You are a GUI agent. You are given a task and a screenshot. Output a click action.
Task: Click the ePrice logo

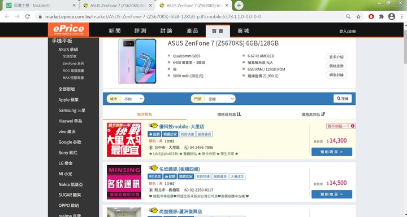(68, 29)
